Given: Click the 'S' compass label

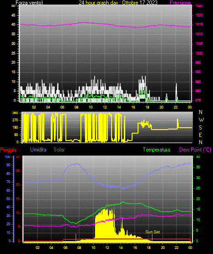Looking at the screenshot, I should coord(200,128).
